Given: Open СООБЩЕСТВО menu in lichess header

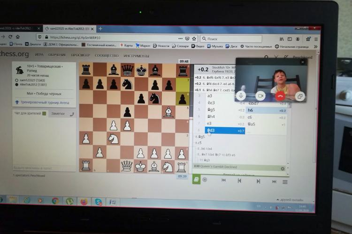Looking at the screenshot, I should click(x=107, y=55).
